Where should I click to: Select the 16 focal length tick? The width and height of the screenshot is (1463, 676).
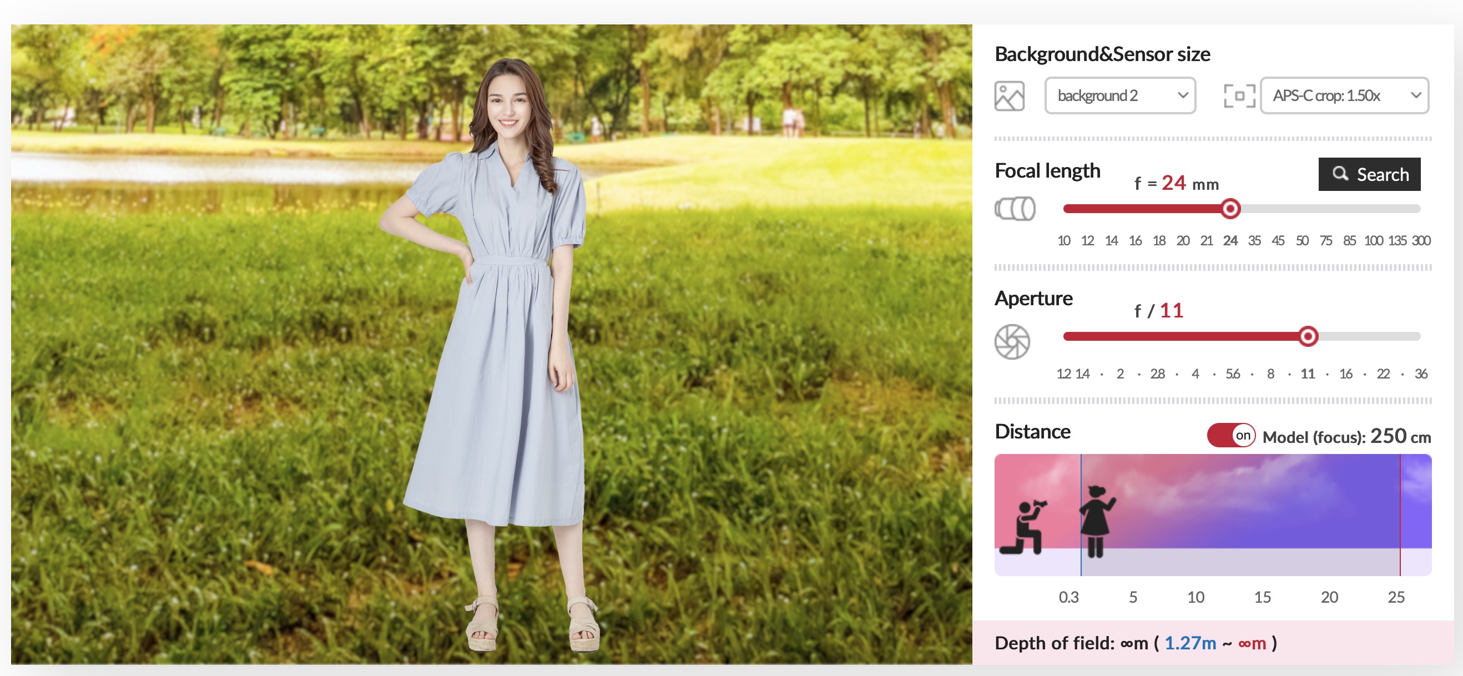(1136, 240)
